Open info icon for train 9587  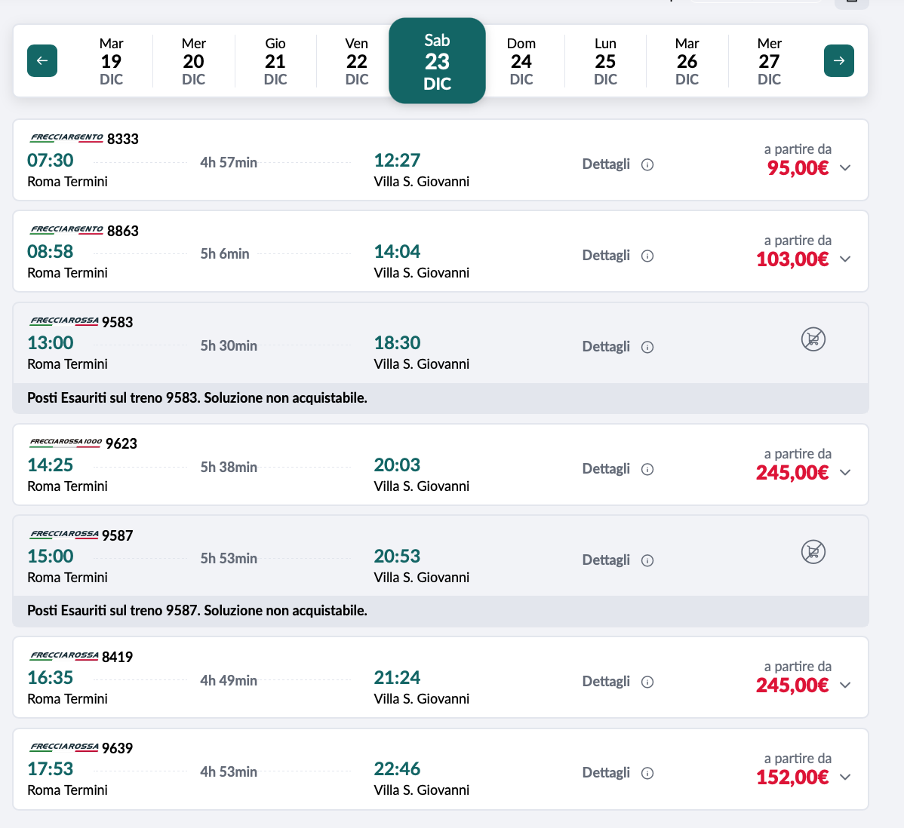click(x=647, y=560)
